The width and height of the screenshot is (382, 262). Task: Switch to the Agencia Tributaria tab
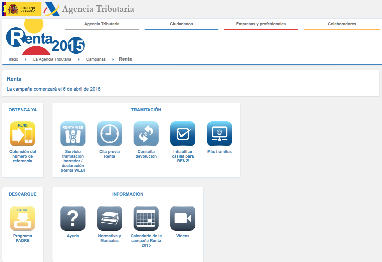(102, 24)
